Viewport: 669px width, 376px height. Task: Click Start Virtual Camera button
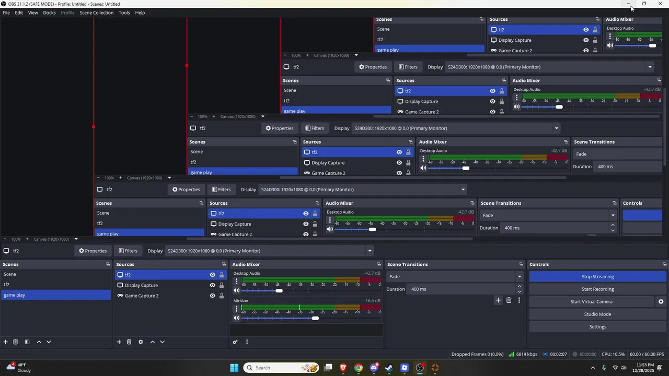coord(591,302)
